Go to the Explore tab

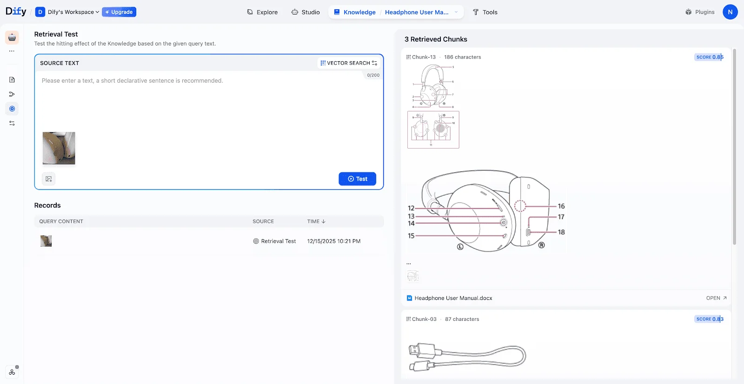point(262,12)
